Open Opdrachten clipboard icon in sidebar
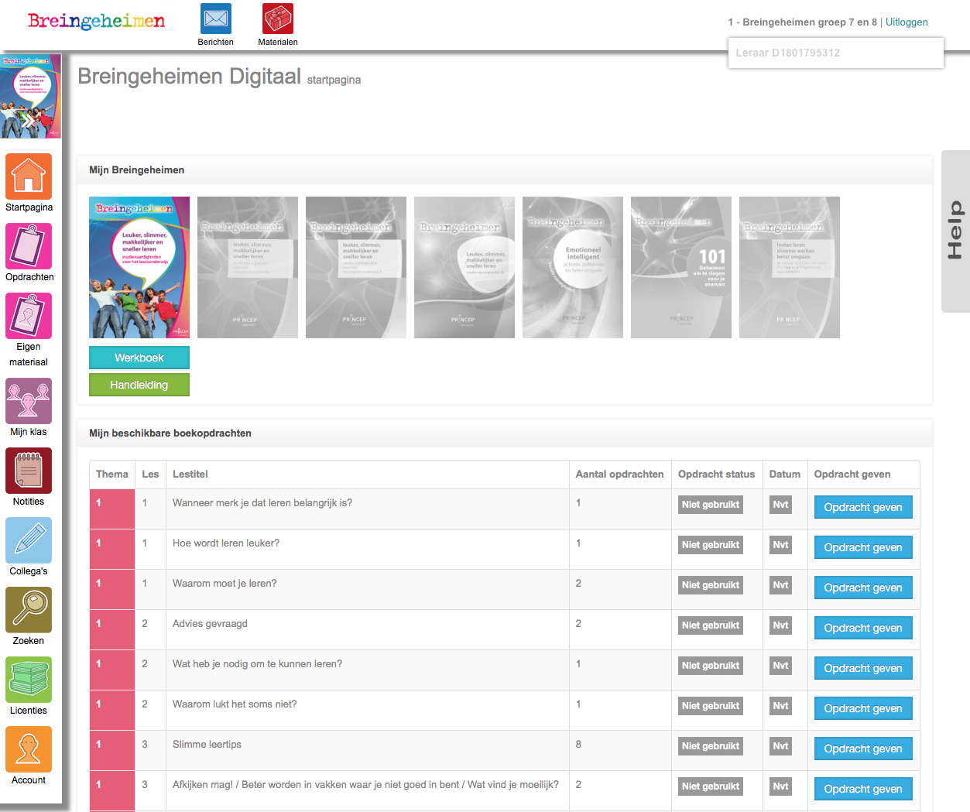The height and width of the screenshot is (812, 970). (x=29, y=246)
